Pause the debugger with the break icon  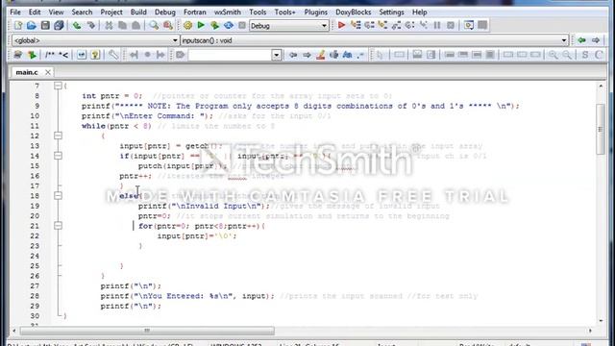point(437,26)
